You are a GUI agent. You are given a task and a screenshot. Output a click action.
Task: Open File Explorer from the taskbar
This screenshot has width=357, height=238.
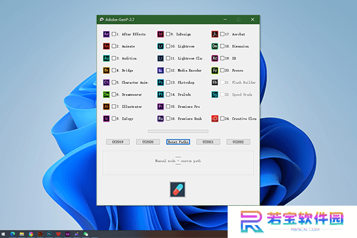(x=22, y=234)
